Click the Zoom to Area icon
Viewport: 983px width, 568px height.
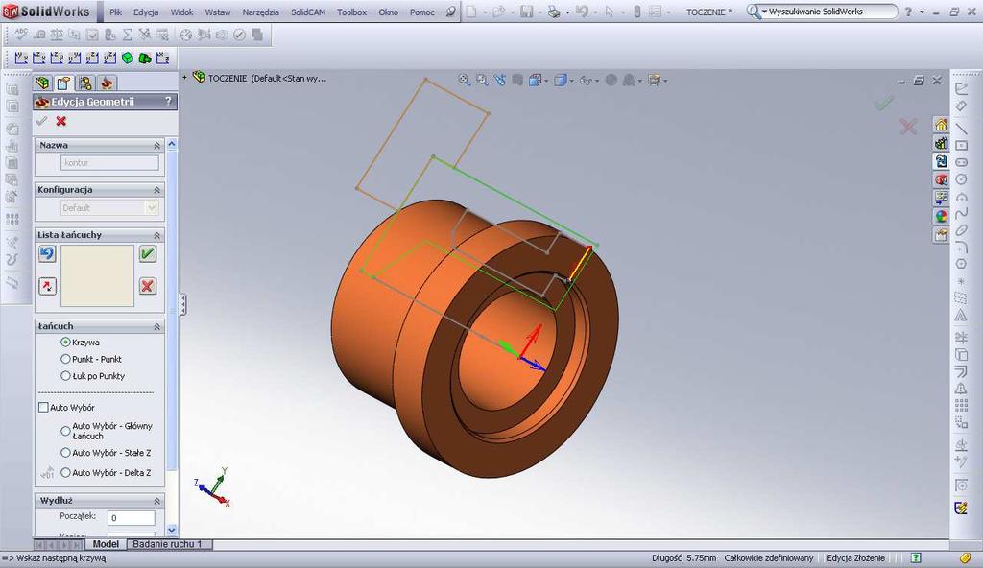pos(482,80)
